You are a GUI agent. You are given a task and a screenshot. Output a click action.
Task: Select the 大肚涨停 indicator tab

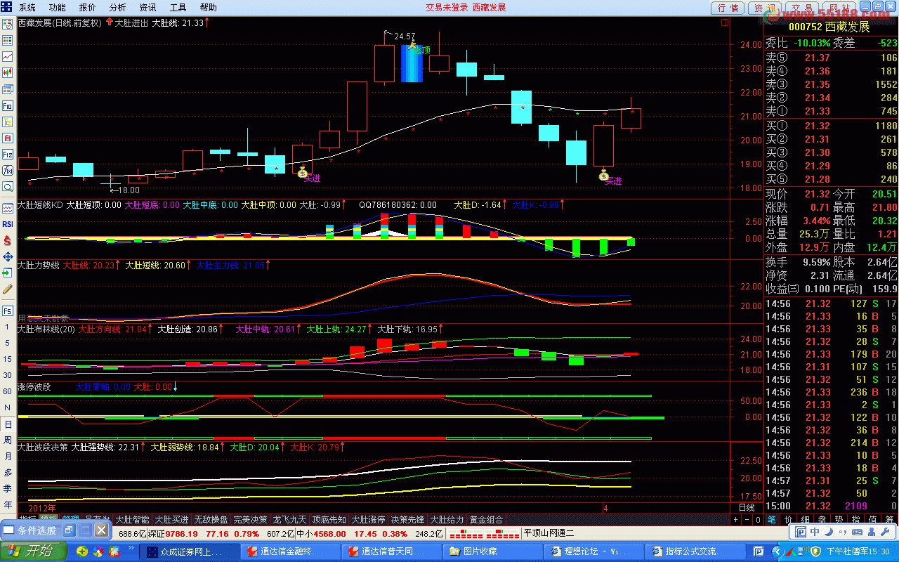[368, 520]
